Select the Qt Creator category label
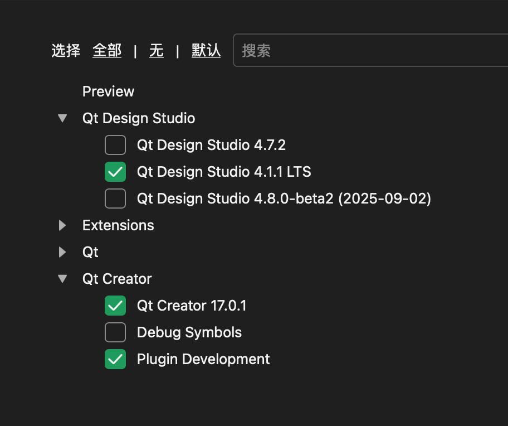Viewport: 508px width, 426px height. (x=117, y=279)
